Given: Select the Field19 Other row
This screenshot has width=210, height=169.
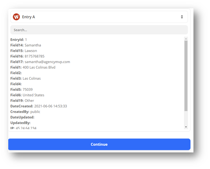Looking at the screenshot, I should [22, 101].
